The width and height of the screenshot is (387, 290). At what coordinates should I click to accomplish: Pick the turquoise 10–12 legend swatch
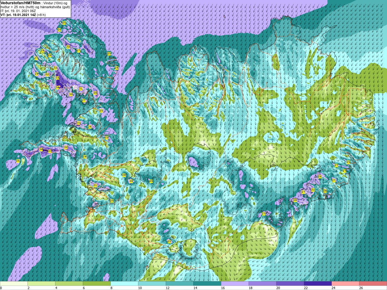[152, 284]
